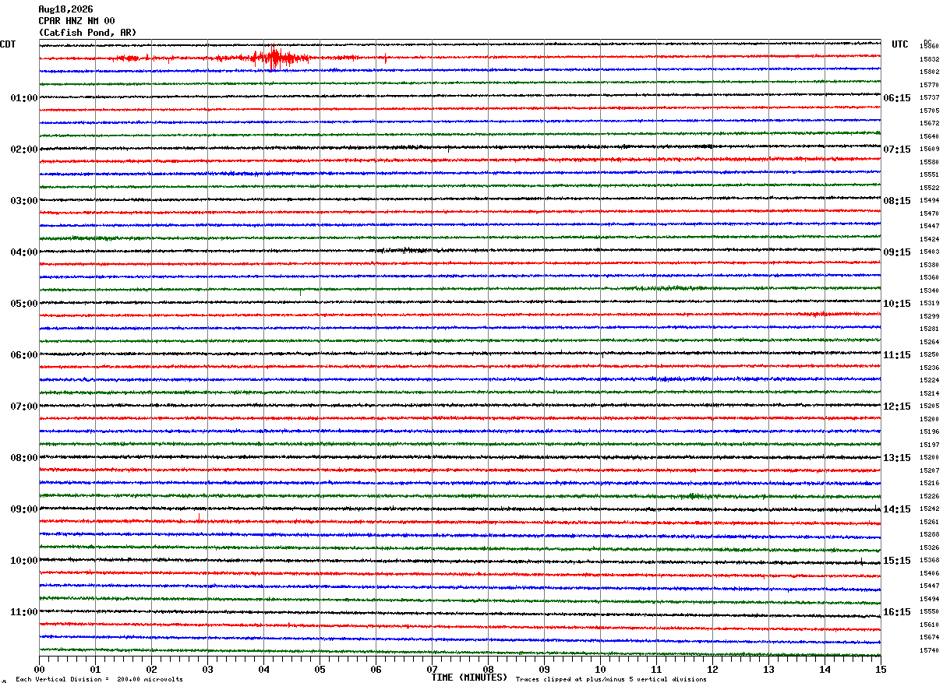Image resolution: width=943 pixels, height=690 pixels.
Task: Click the Traces clipped footnote text
Action: [x=611, y=680]
